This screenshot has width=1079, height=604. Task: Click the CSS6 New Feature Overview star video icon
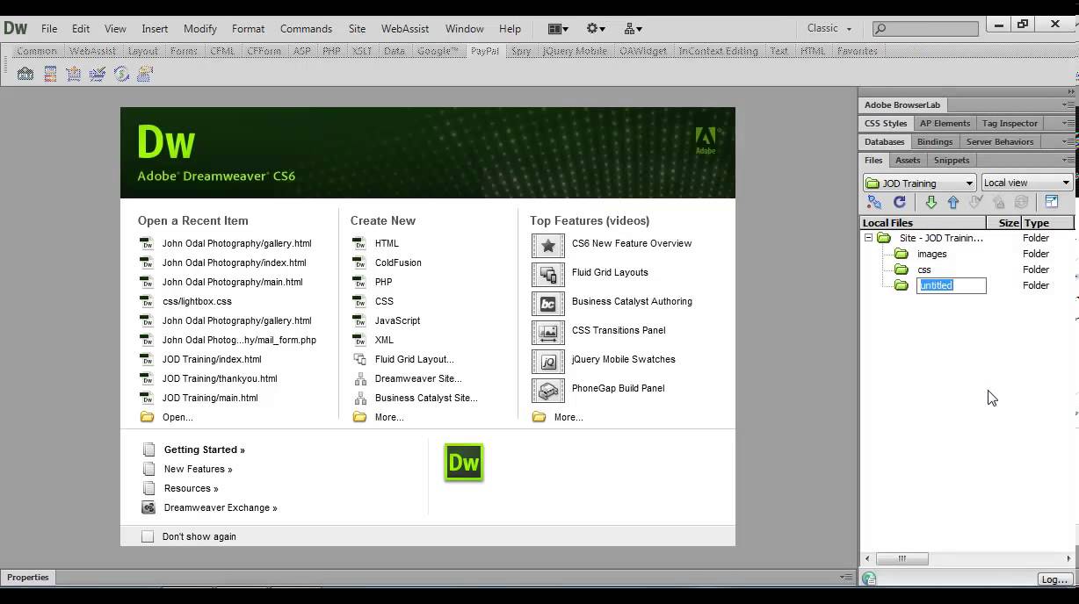tap(548, 246)
